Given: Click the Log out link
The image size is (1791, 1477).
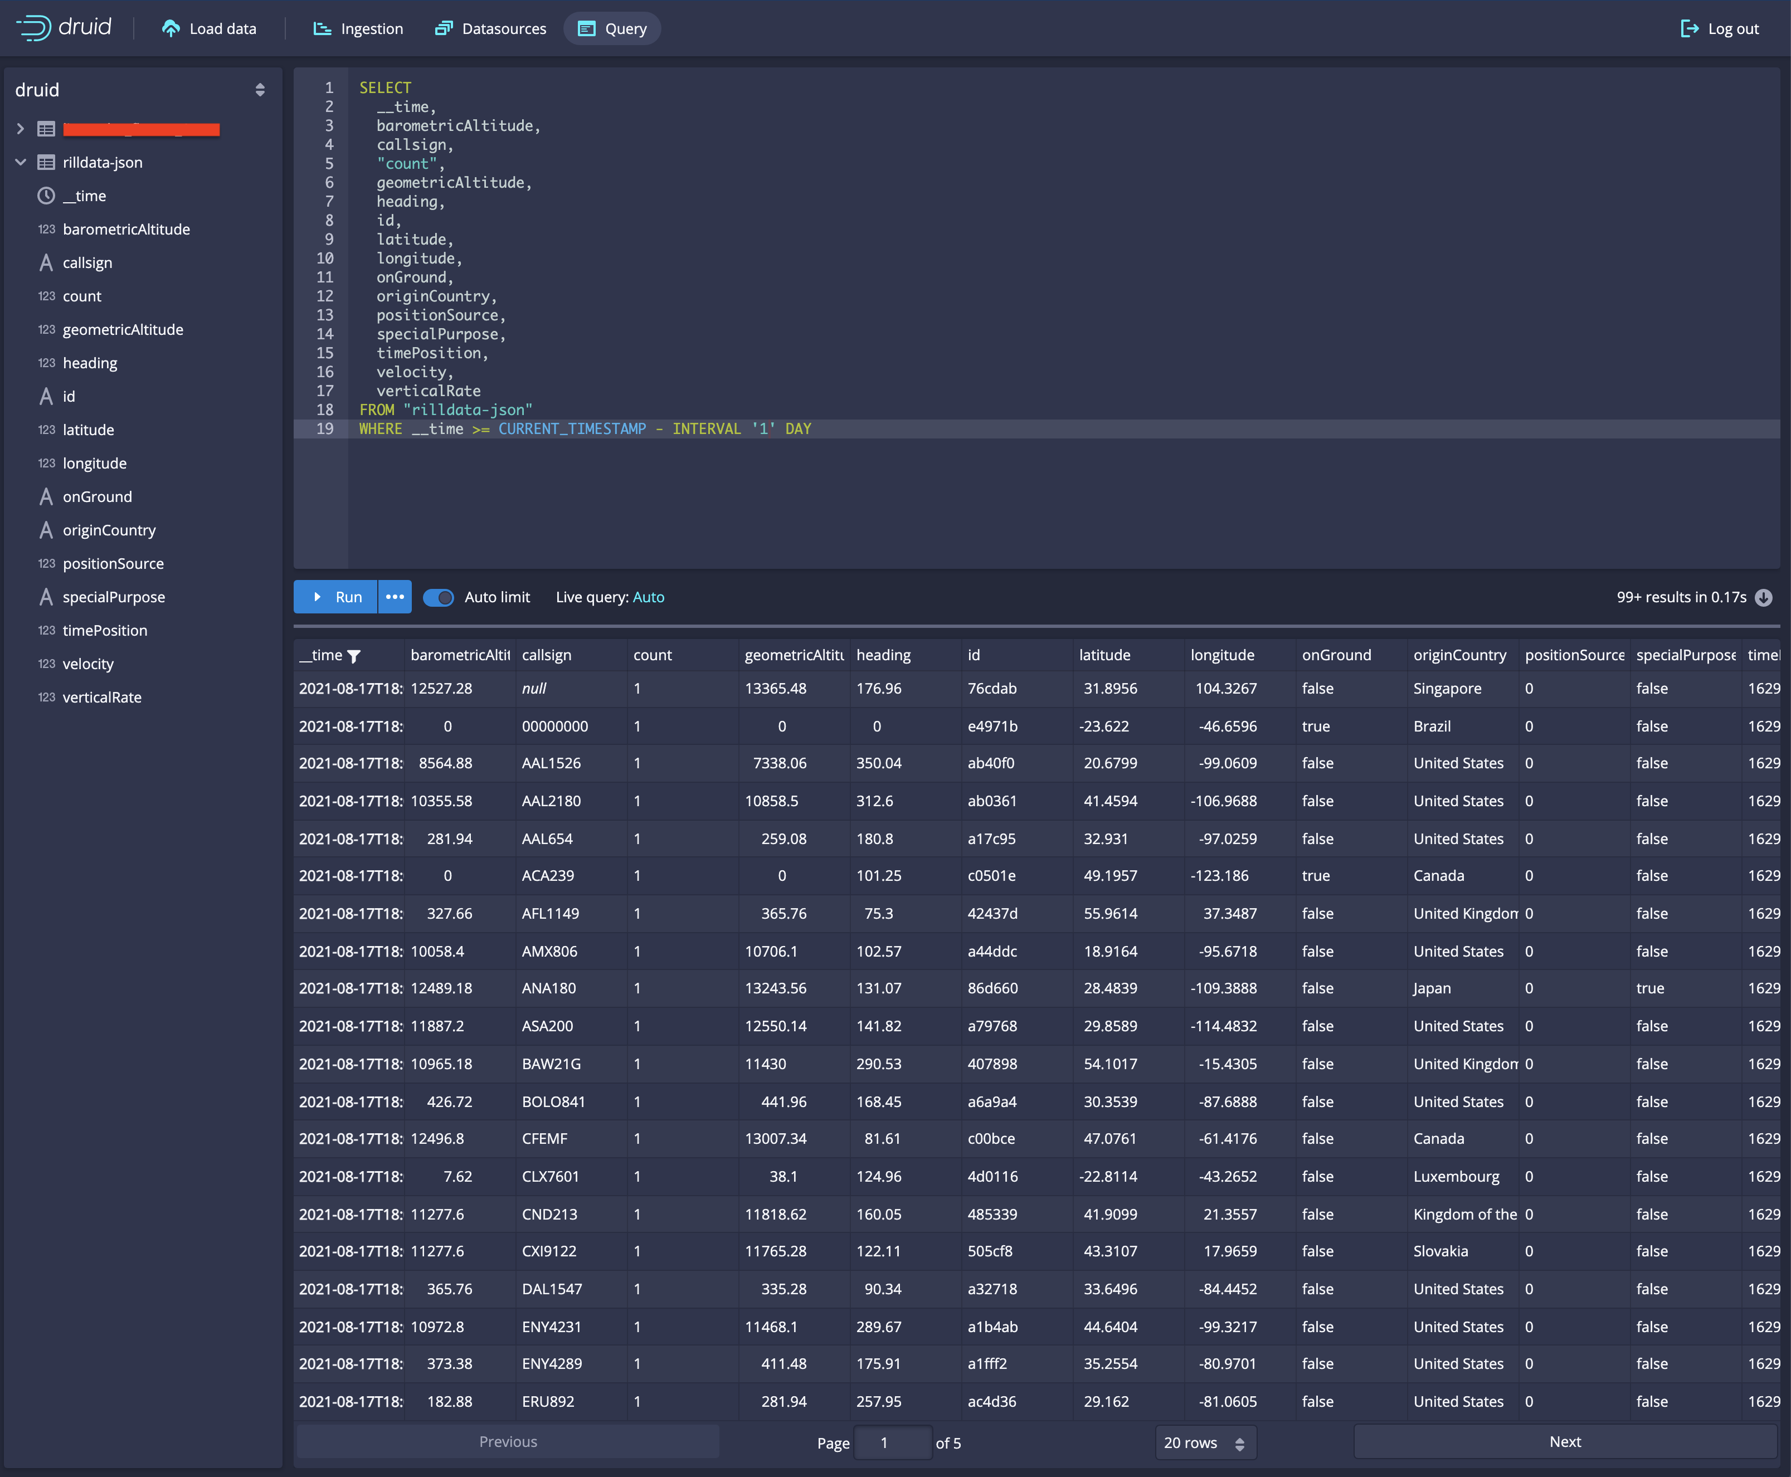Looking at the screenshot, I should point(1720,29).
